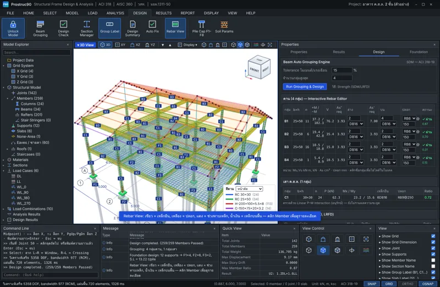Open B4 top bar DB16 dropdown

(388, 163)
